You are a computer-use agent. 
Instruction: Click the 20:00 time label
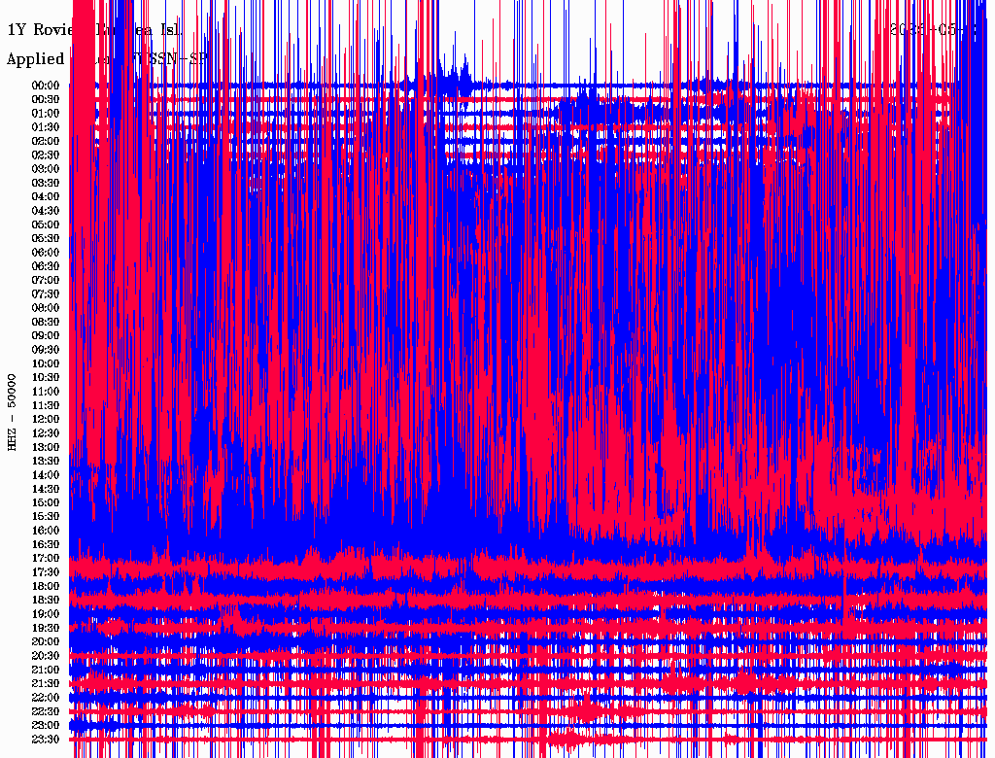(x=46, y=641)
